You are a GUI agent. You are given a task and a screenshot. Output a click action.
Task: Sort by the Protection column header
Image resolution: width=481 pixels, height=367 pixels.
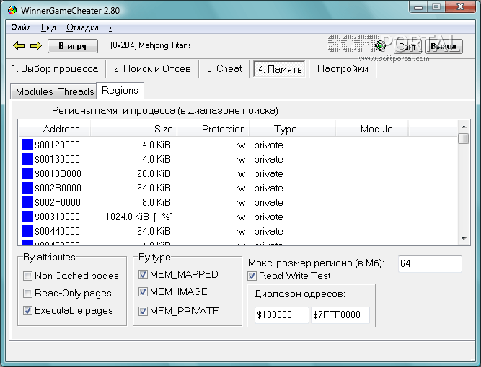click(213, 129)
